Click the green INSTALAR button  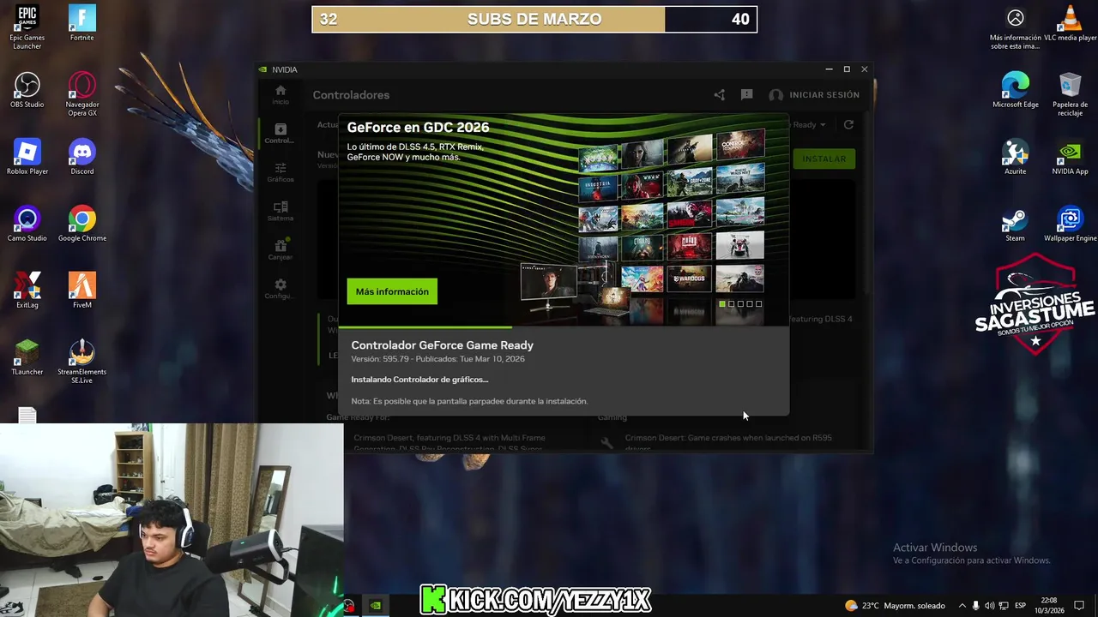click(x=824, y=159)
